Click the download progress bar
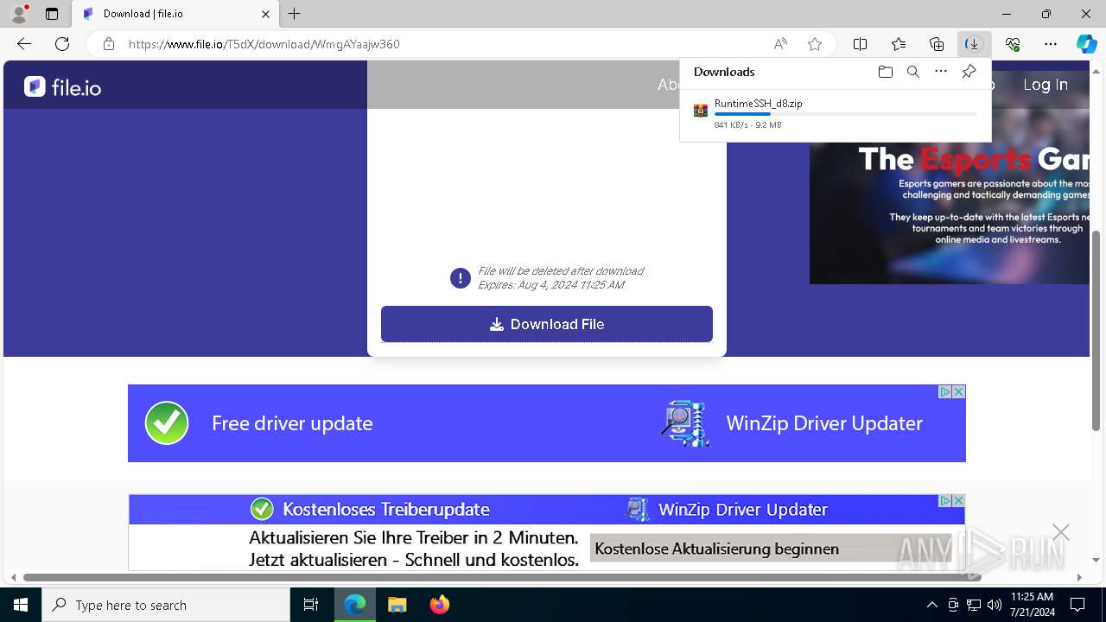Viewport: 1106px width, 622px height. (x=845, y=114)
